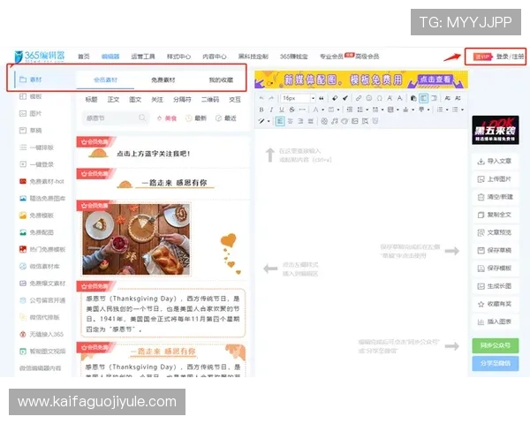Expand the last list-style dropdown arrow in row two

click(x=462, y=110)
